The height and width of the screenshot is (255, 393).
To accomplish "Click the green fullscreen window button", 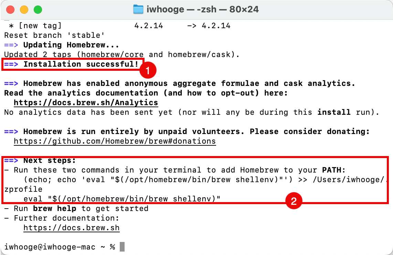I will (38, 10).
